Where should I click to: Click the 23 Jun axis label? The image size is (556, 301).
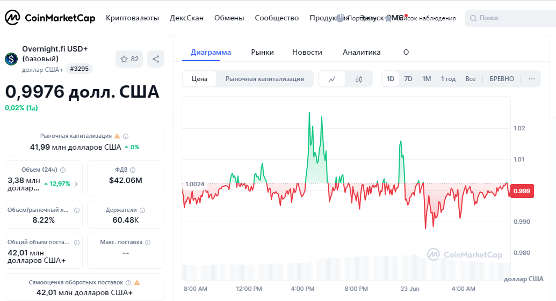point(410,289)
